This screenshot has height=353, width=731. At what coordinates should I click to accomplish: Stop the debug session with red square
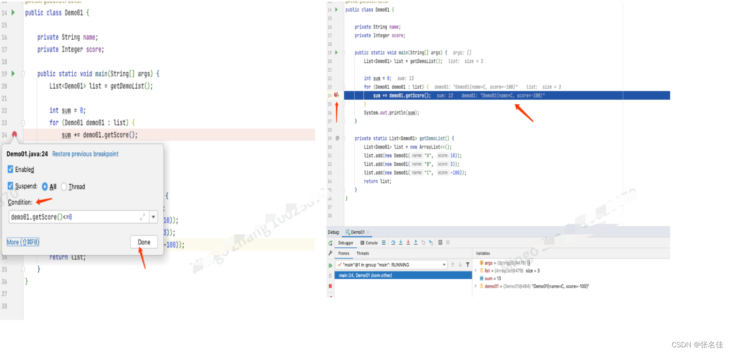pyautogui.click(x=330, y=286)
